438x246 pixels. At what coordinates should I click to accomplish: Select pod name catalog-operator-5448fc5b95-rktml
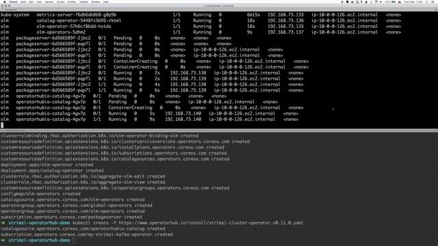point(79,20)
